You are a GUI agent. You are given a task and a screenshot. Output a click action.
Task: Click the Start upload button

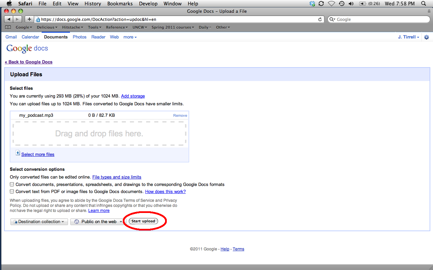pos(143,221)
